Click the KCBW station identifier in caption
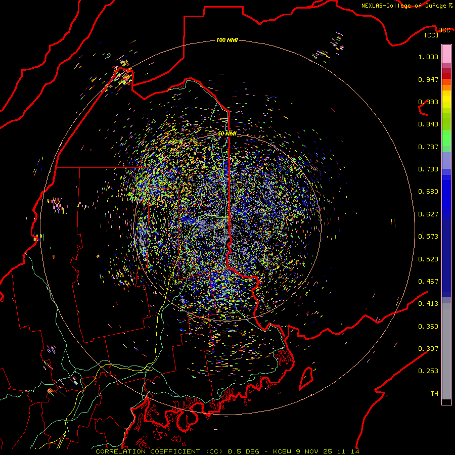The width and height of the screenshot is (455, 455). [x=283, y=451]
